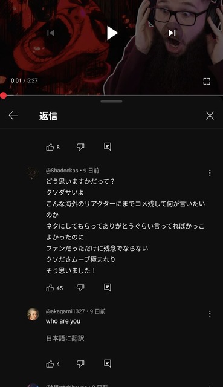Dislike the @Shadockas comment

click(80, 288)
